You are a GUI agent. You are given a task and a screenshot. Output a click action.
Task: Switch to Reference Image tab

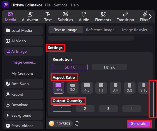tap(100, 30)
